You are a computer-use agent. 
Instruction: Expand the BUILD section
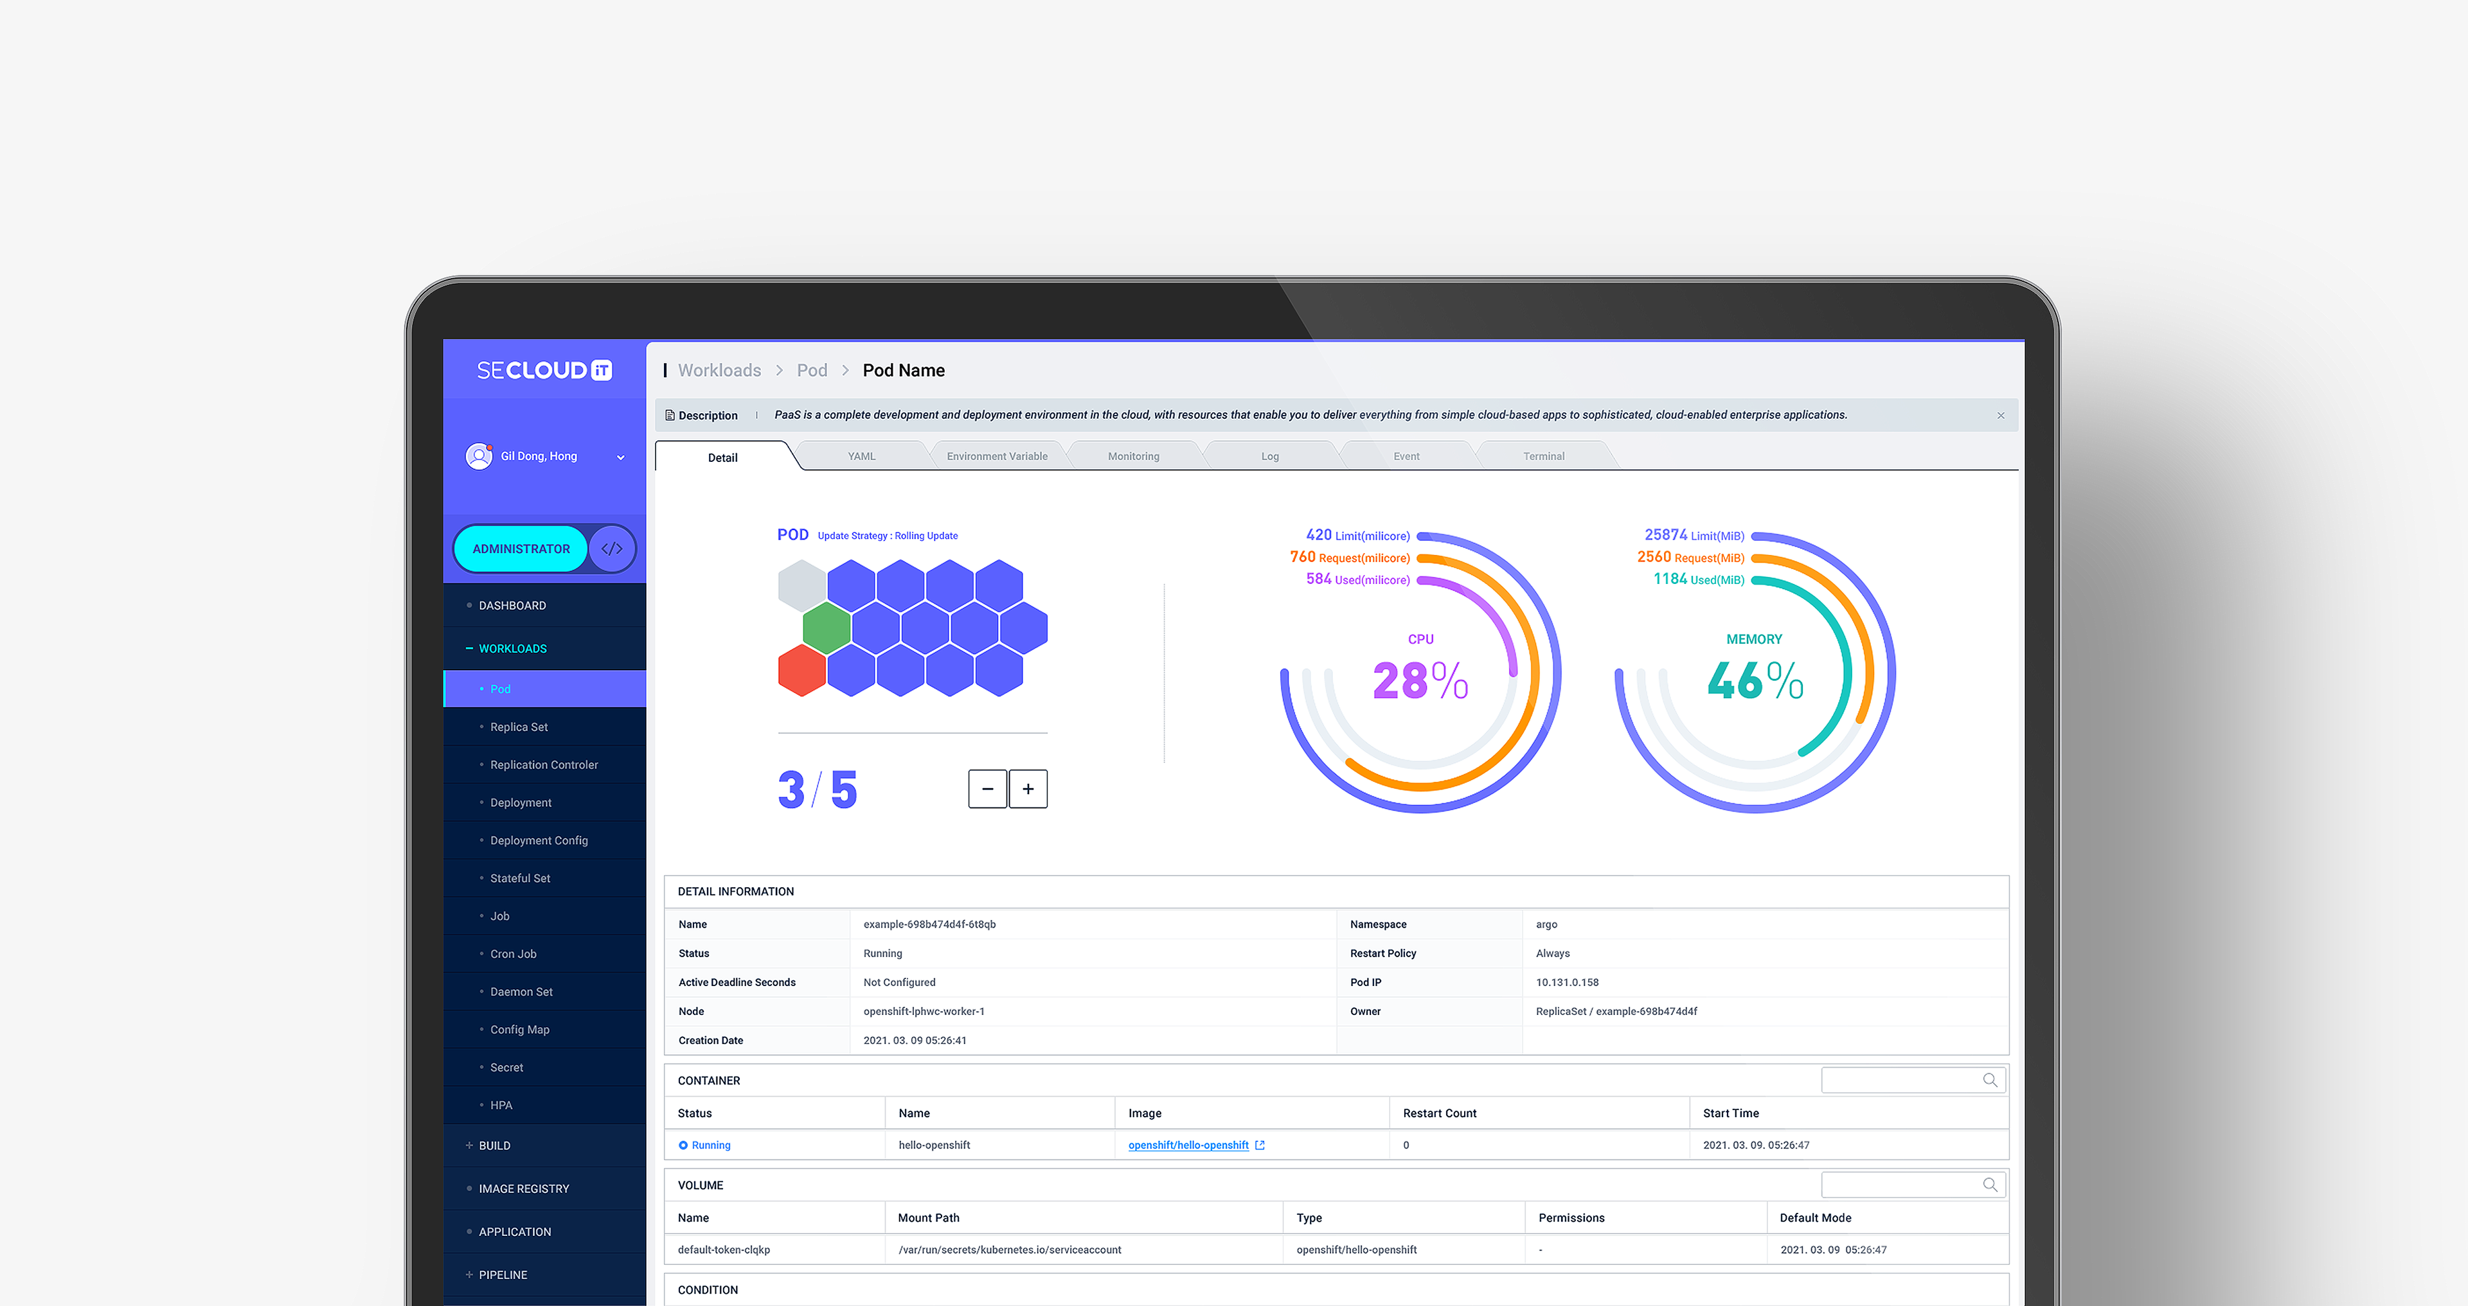click(544, 1145)
